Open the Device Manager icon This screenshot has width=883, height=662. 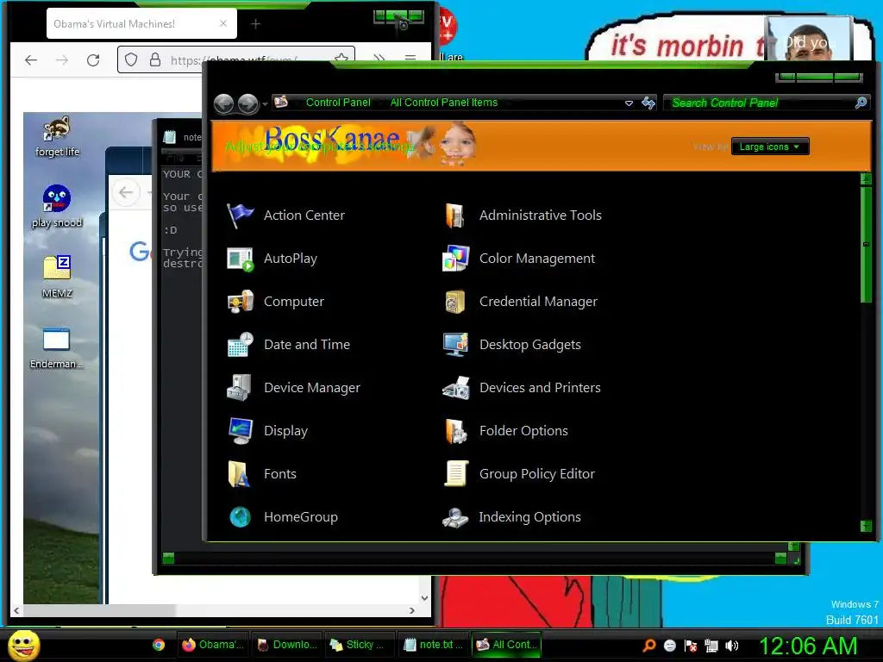click(x=241, y=388)
